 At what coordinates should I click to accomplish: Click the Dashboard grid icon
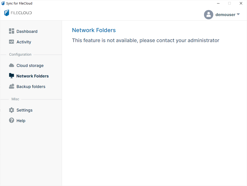point(11,31)
